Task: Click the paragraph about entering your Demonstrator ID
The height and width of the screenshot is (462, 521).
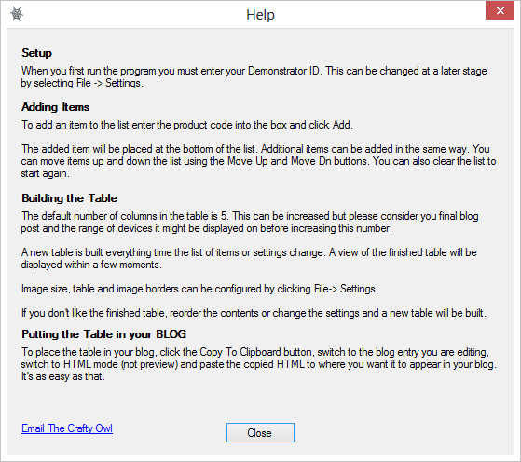Action: coord(254,76)
